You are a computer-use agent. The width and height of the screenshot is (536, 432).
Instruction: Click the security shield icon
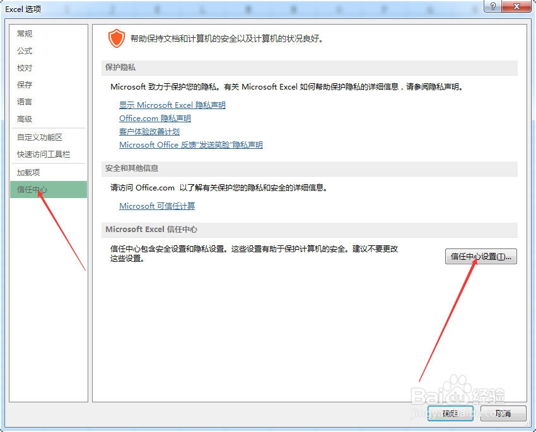tap(117, 37)
